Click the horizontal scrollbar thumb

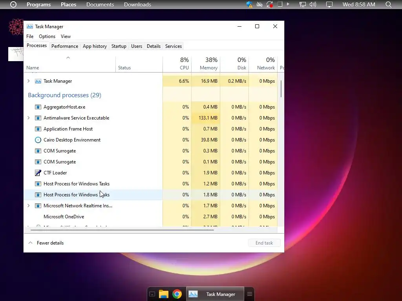click(122, 230)
